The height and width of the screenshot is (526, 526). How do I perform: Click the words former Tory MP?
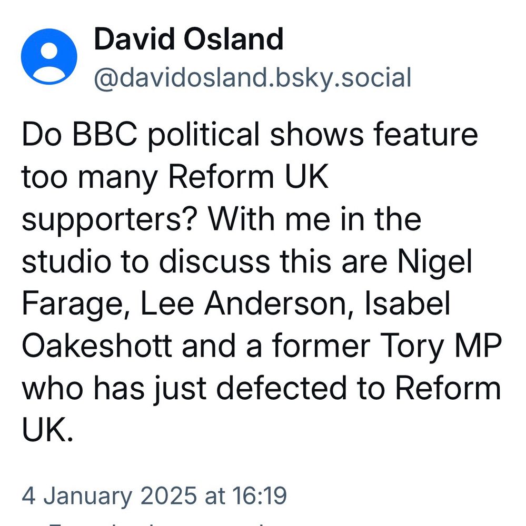pyautogui.click(x=386, y=347)
